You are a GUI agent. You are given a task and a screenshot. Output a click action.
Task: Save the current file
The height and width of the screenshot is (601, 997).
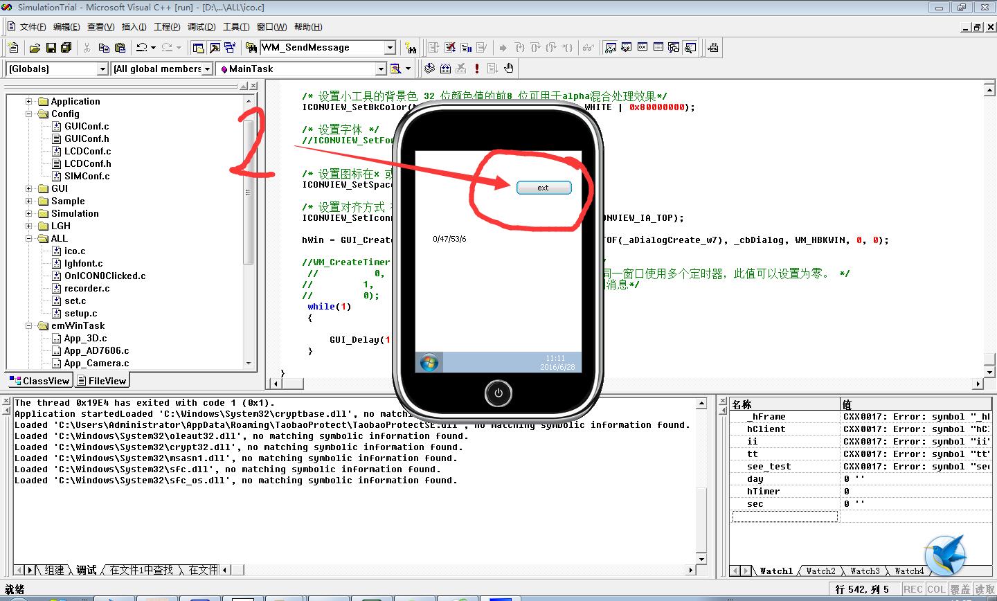[x=51, y=48]
